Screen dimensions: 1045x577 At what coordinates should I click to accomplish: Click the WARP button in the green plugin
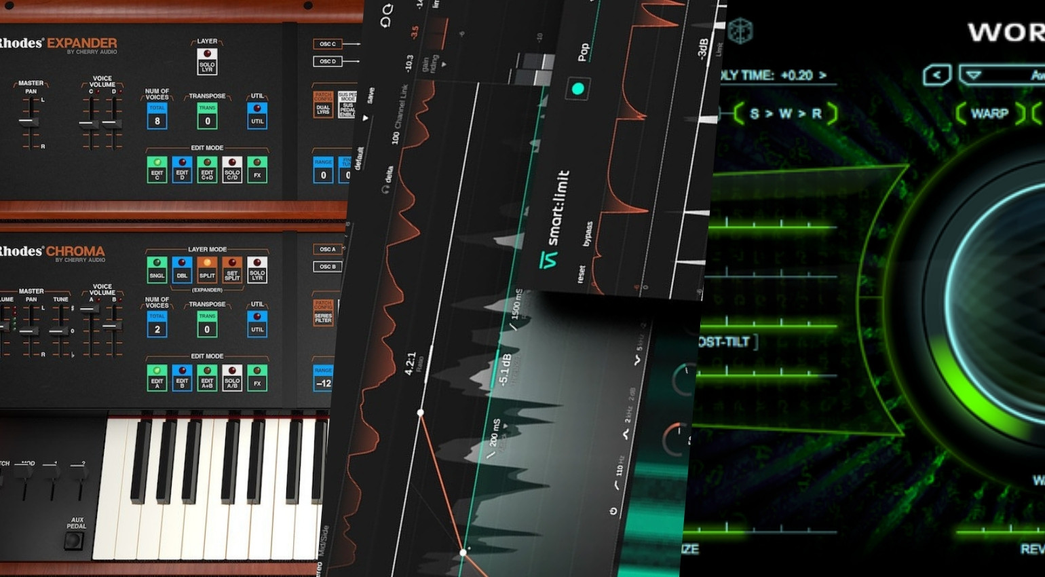point(990,113)
